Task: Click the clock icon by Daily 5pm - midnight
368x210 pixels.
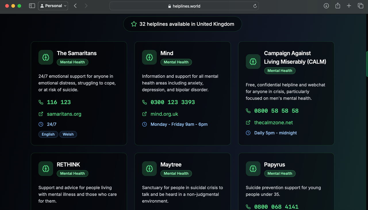Action: click(x=248, y=133)
